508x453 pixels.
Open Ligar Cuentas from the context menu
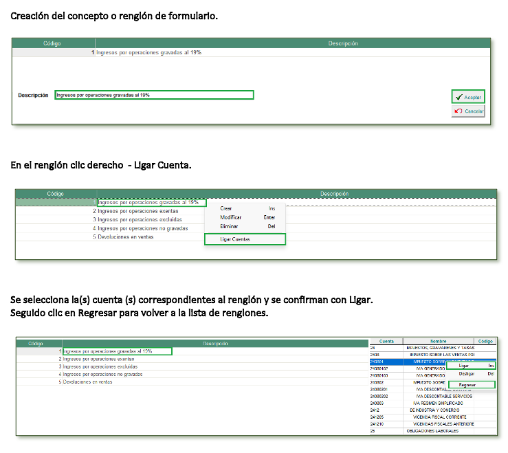tap(235, 239)
